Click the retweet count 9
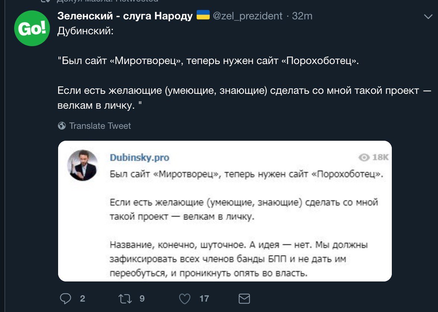Viewport: 438px width, 312px height. pyautogui.click(x=142, y=299)
